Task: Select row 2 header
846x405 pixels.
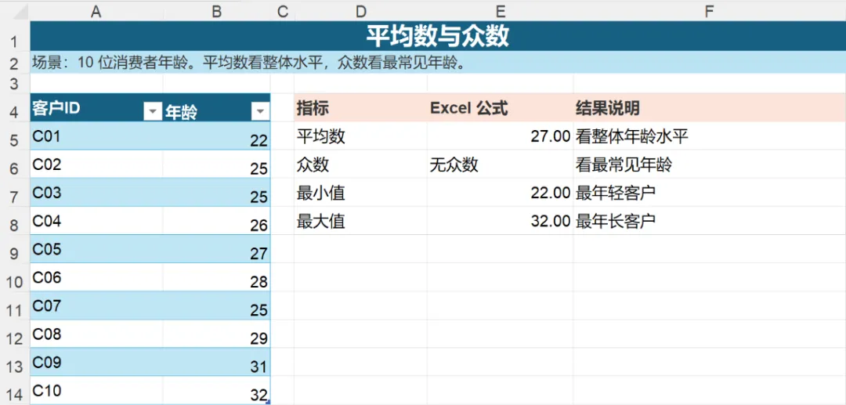Action: pyautogui.click(x=15, y=63)
